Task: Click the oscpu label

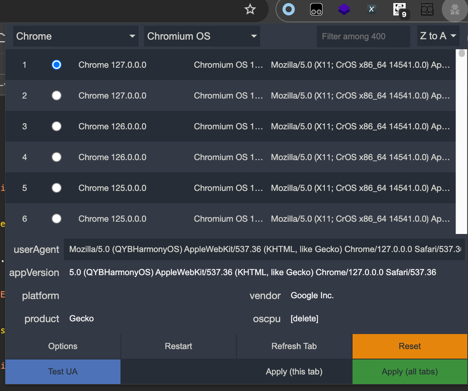Action: tap(267, 319)
